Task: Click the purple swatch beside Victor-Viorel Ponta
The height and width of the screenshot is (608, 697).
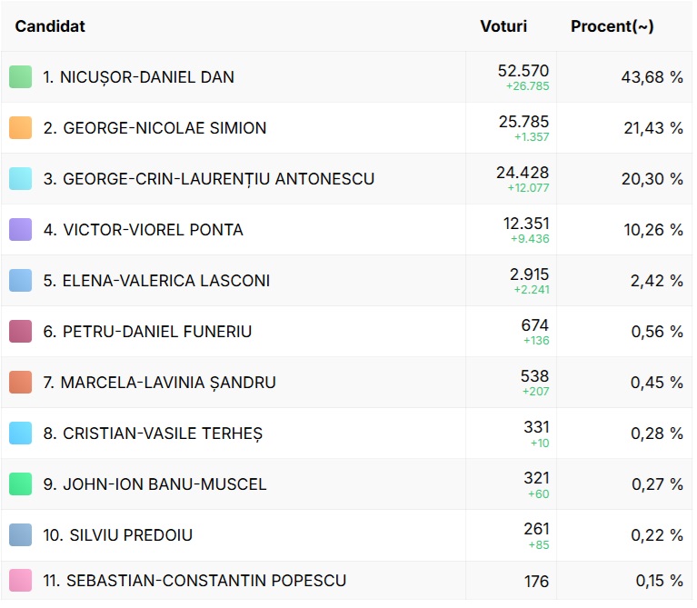Action: point(21,230)
